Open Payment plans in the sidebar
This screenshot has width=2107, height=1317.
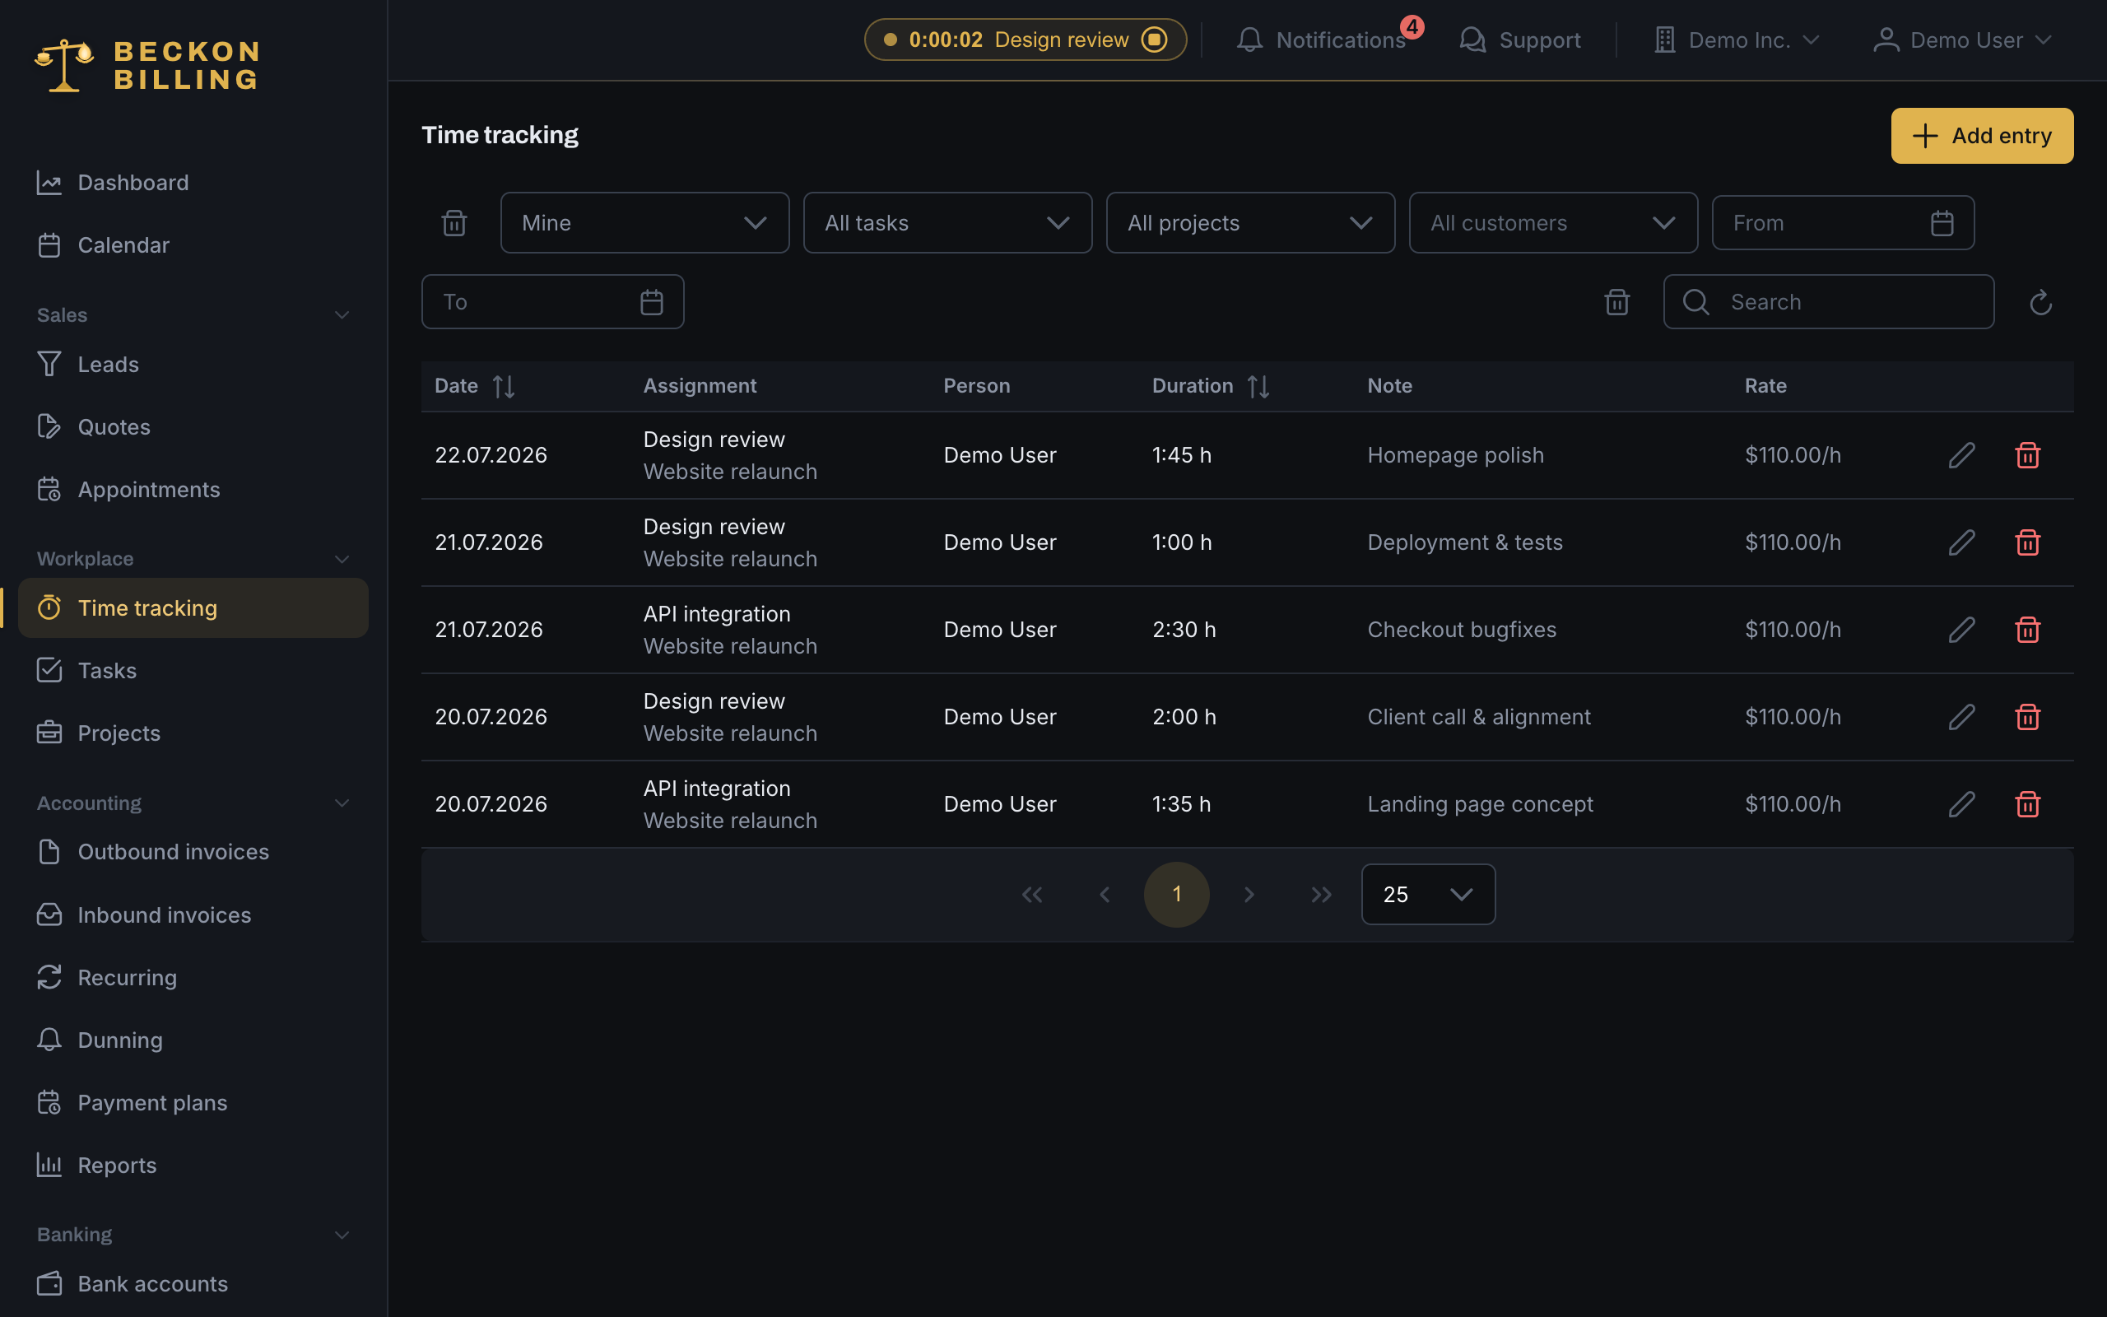193,1103
